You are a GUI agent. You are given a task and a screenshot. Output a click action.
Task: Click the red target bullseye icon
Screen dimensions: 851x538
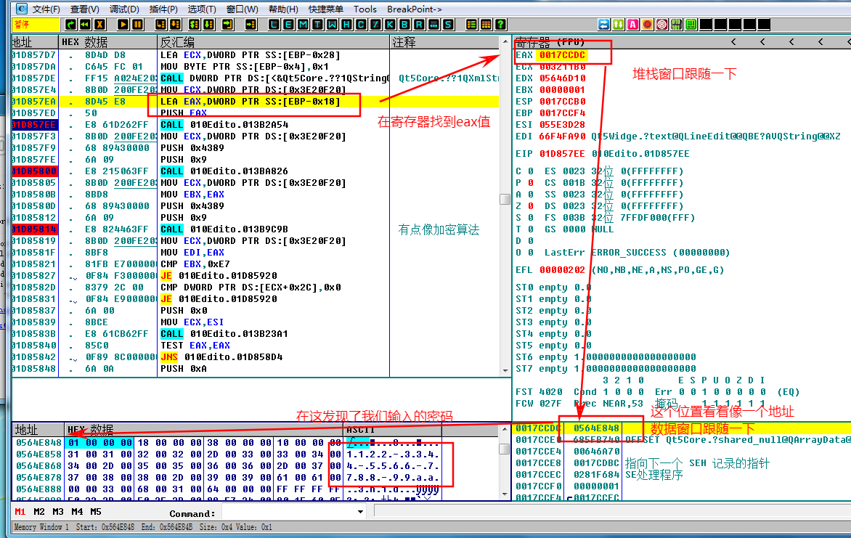click(662, 25)
